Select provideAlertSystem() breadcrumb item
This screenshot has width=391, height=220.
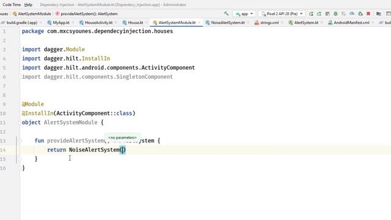[x=87, y=13]
